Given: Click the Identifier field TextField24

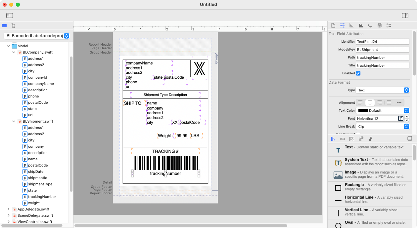Looking at the screenshot, I should pos(383,42).
